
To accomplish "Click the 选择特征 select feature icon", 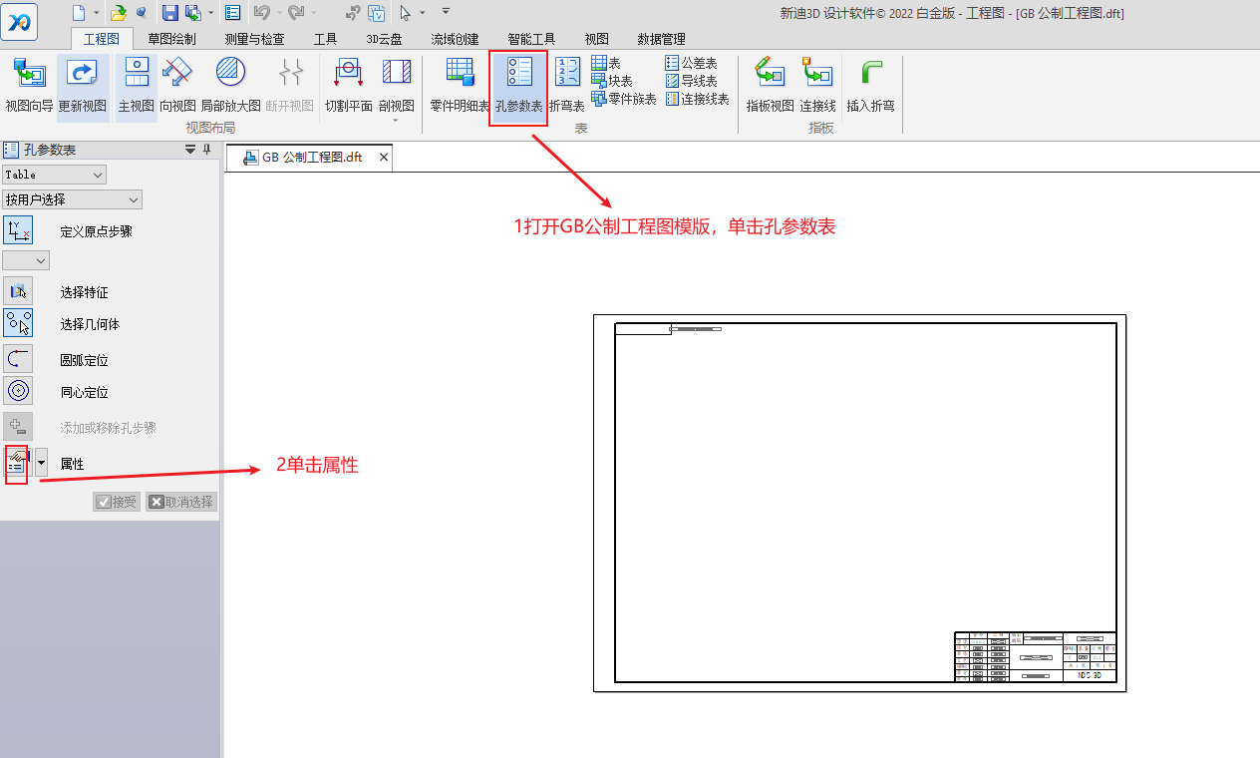I will point(18,291).
